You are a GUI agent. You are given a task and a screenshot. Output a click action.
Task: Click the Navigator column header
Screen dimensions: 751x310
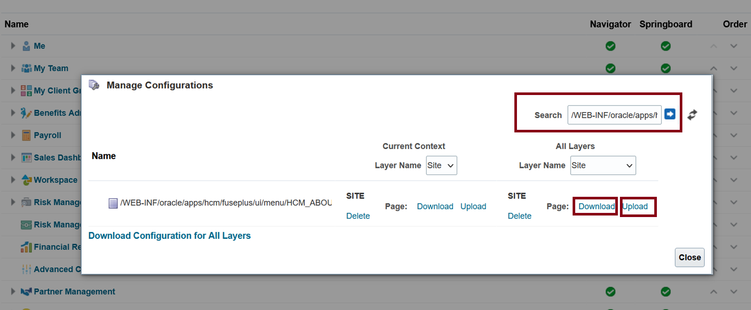pos(611,24)
